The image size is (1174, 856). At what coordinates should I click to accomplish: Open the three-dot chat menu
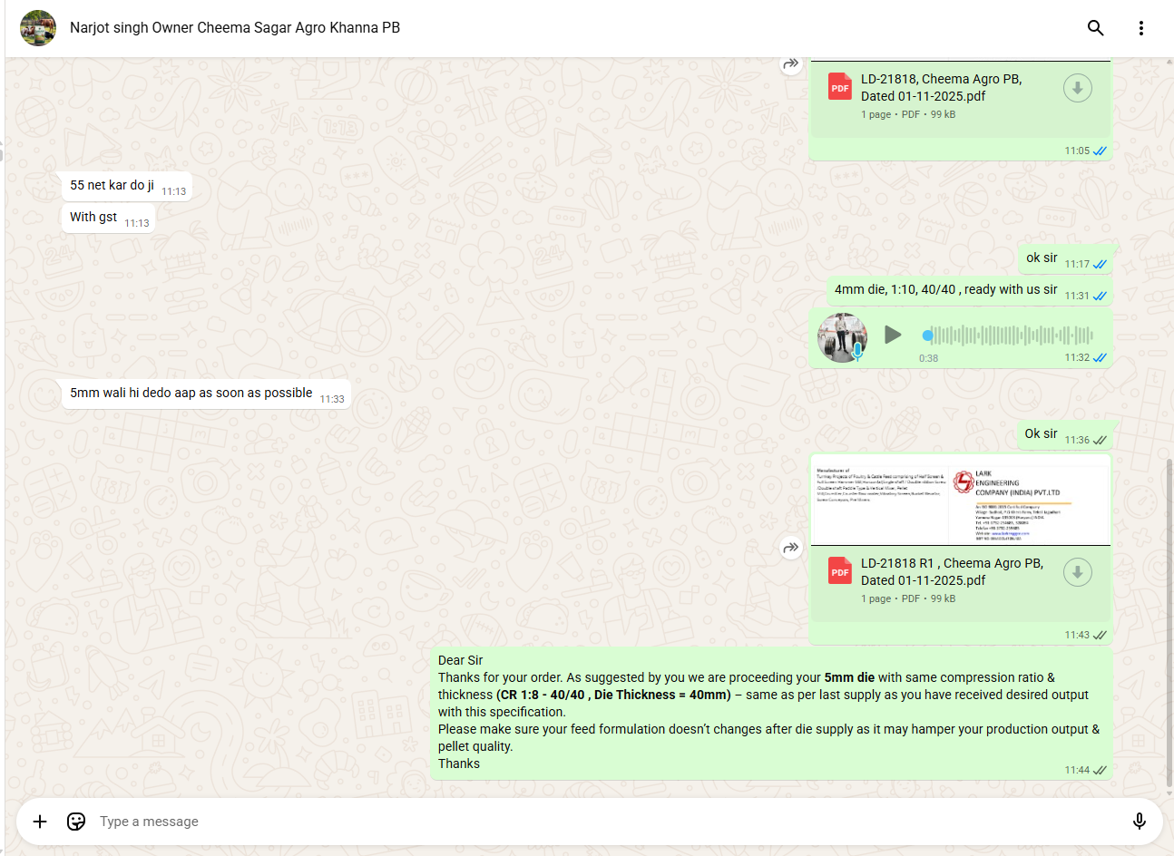1140,28
